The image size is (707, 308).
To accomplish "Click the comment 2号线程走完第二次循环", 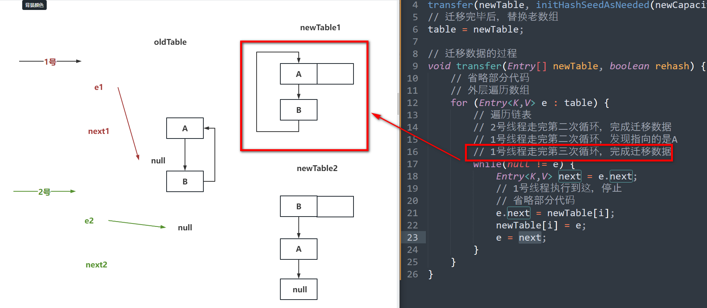I will (x=573, y=127).
